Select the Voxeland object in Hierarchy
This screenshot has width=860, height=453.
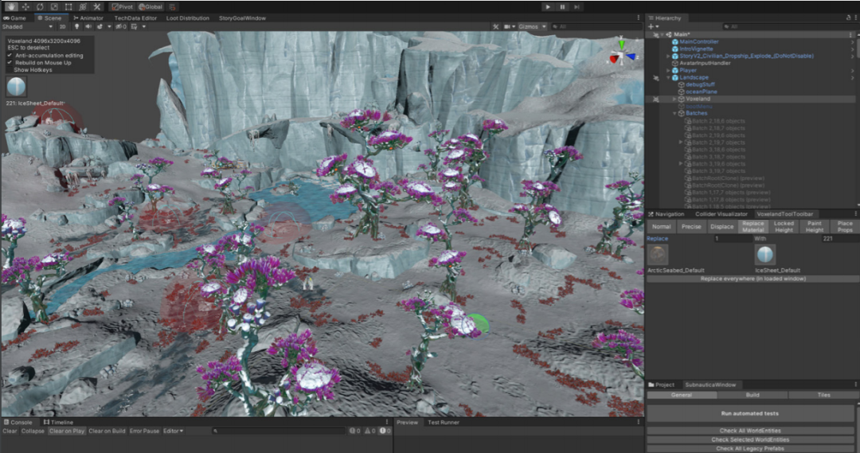698,99
